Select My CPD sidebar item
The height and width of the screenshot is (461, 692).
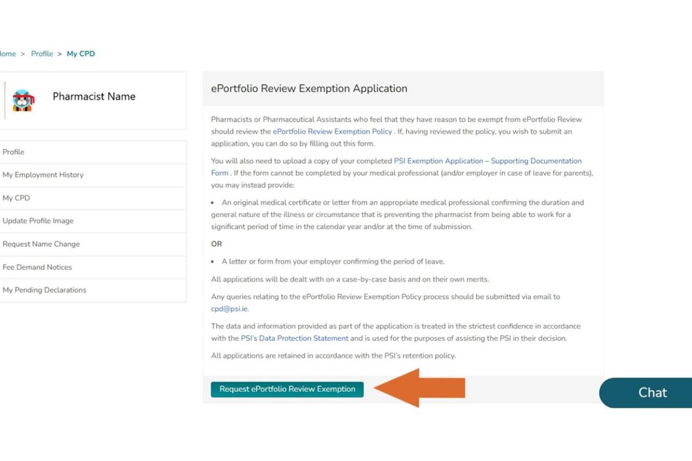click(93, 198)
